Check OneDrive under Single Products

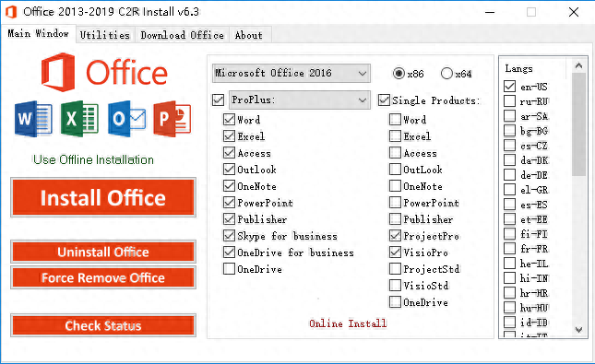click(x=395, y=302)
